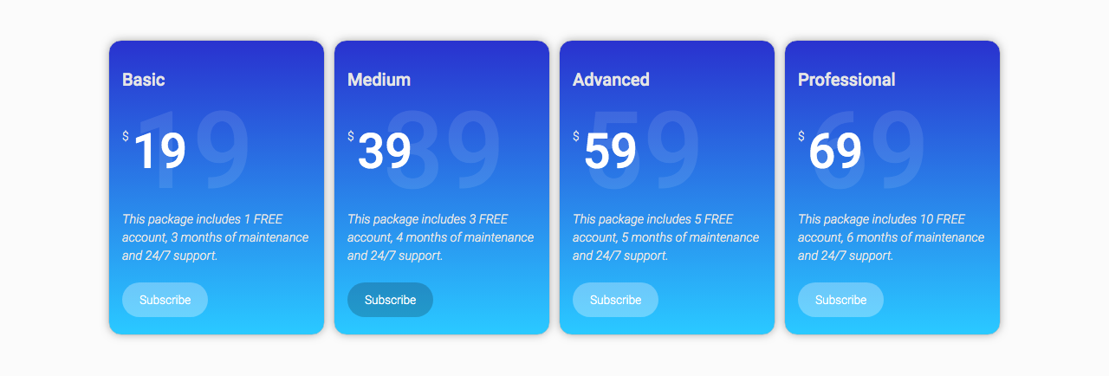Click the dollar sign on Professional card
Viewport: 1109px width, 376px height.
[801, 136]
